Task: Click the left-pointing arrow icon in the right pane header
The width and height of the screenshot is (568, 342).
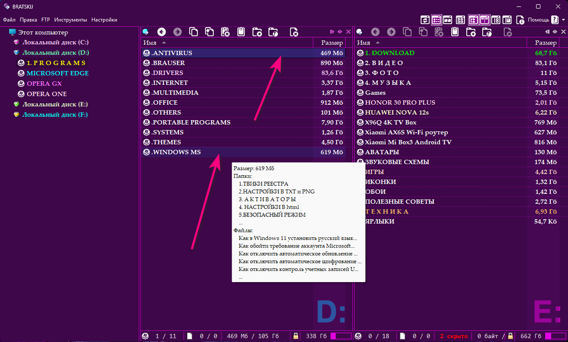Action: [x=547, y=31]
